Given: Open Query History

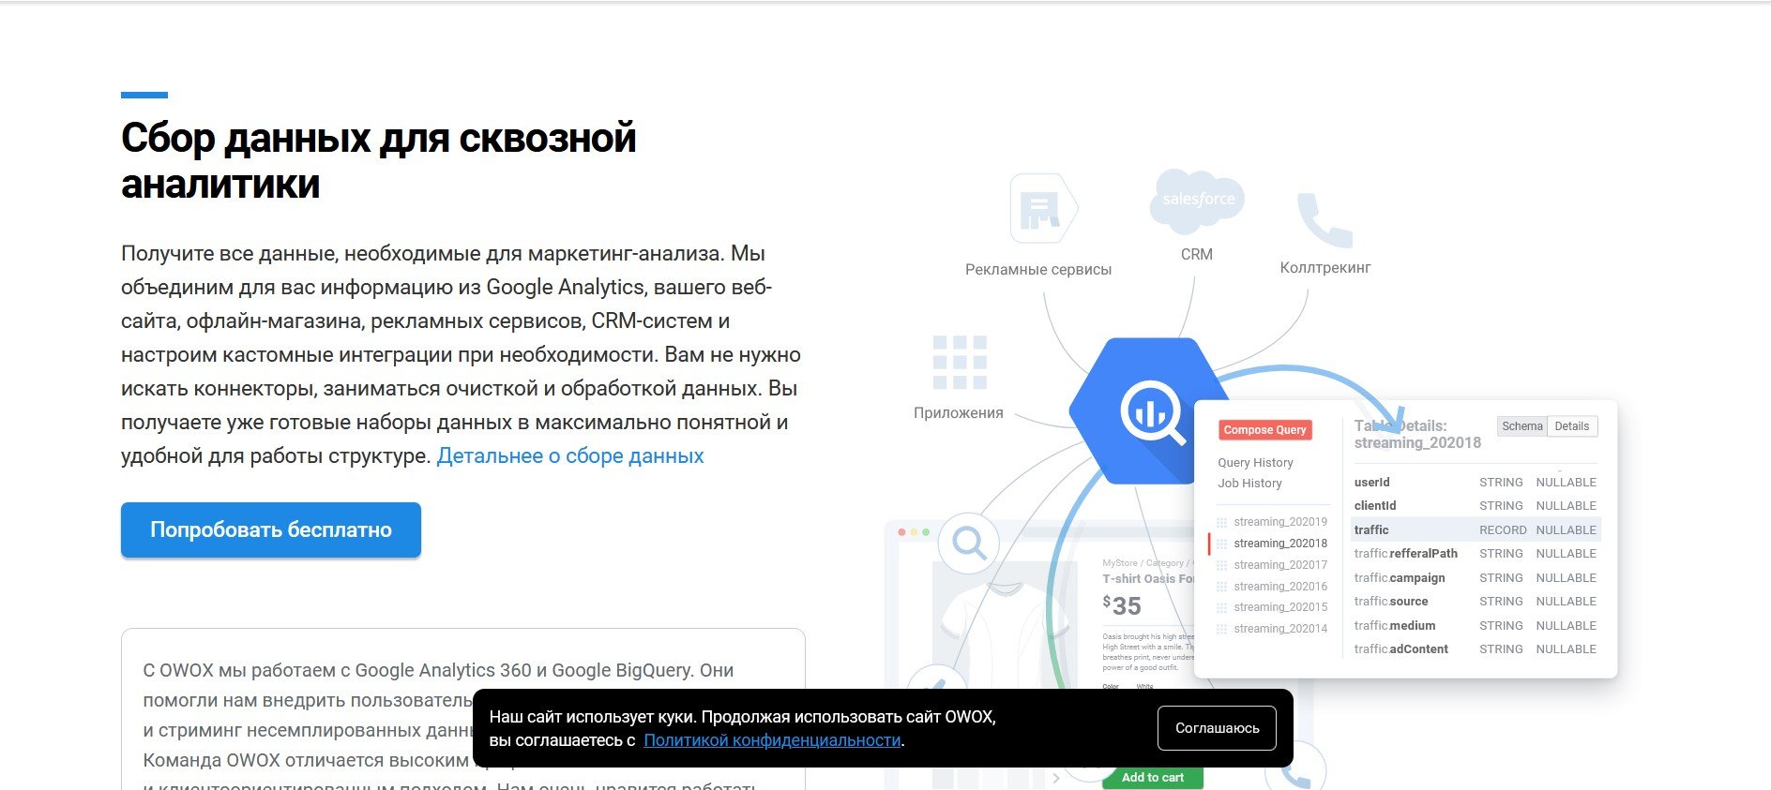Looking at the screenshot, I should (x=1255, y=463).
